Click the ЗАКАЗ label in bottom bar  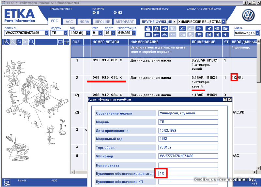click(54, 180)
